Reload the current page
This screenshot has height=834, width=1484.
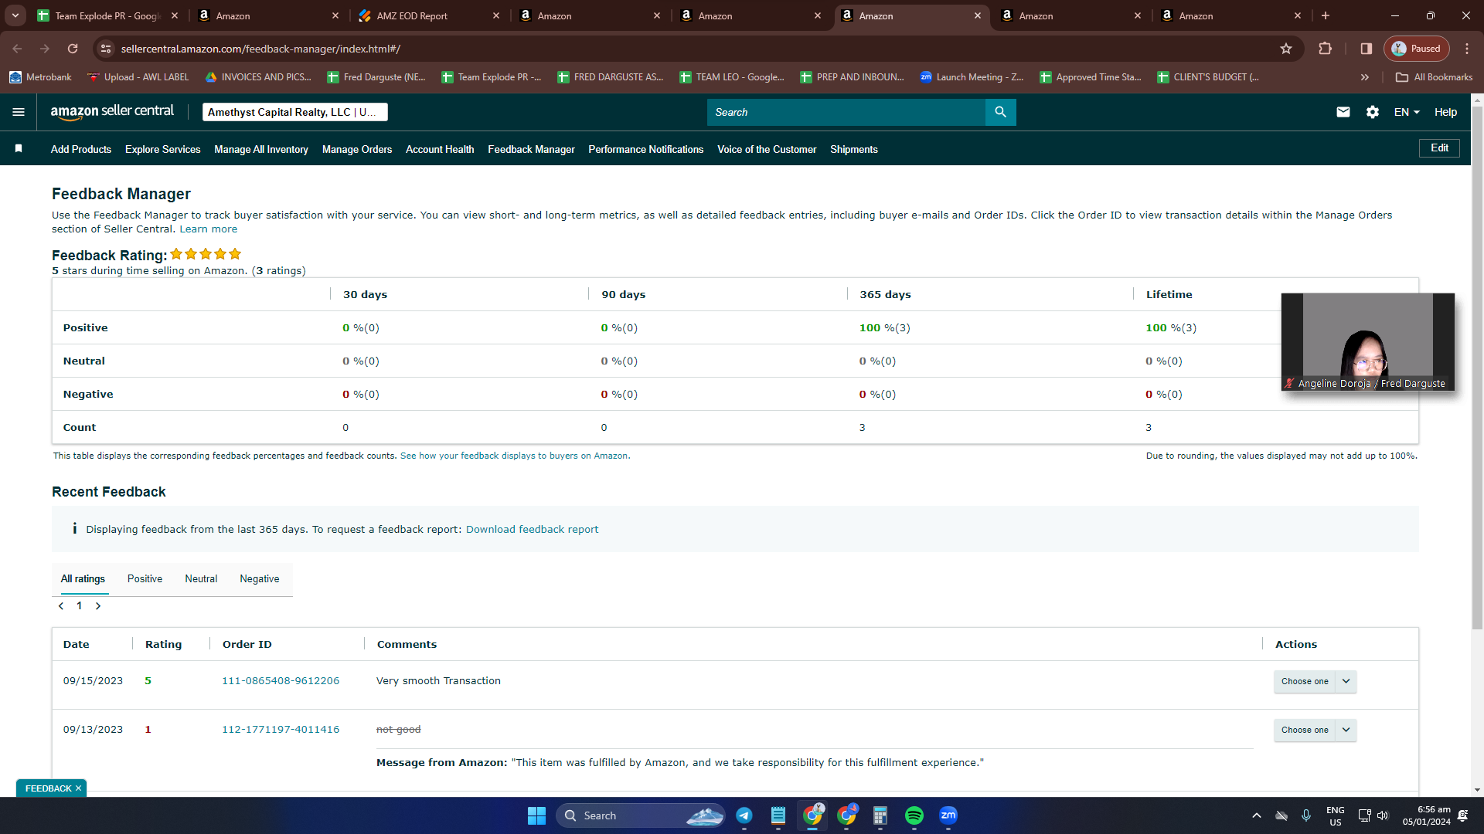[73, 49]
